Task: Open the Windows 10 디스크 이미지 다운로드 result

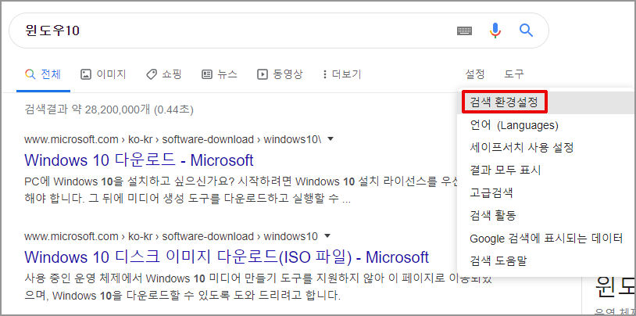Action: click(227, 257)
